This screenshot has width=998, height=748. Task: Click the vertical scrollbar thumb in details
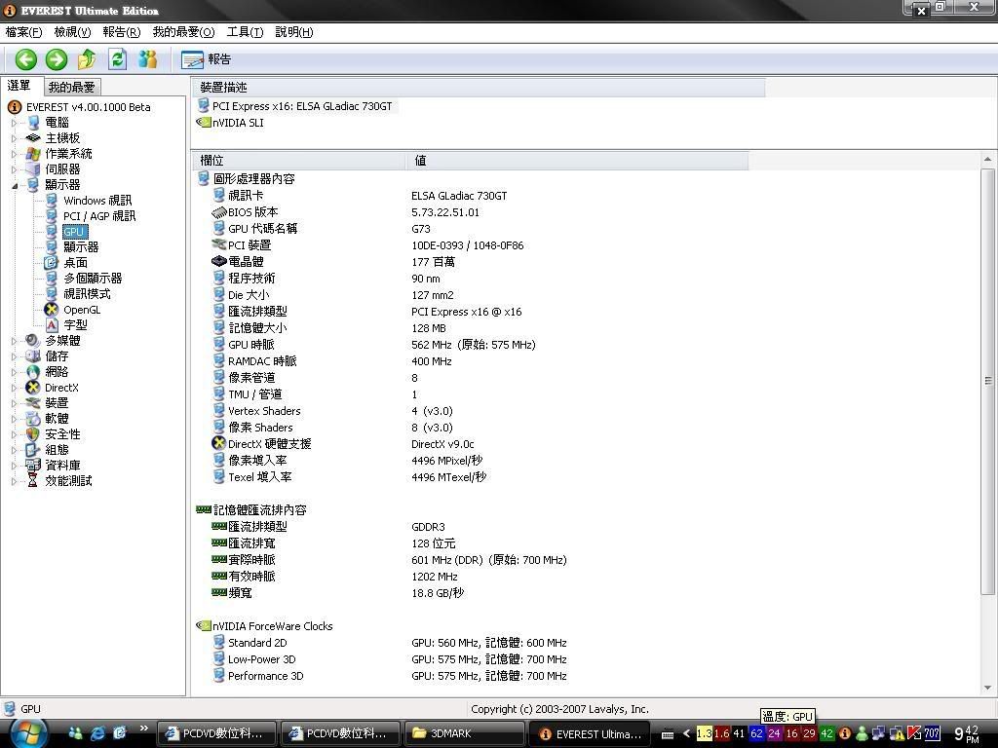[987, 382]
